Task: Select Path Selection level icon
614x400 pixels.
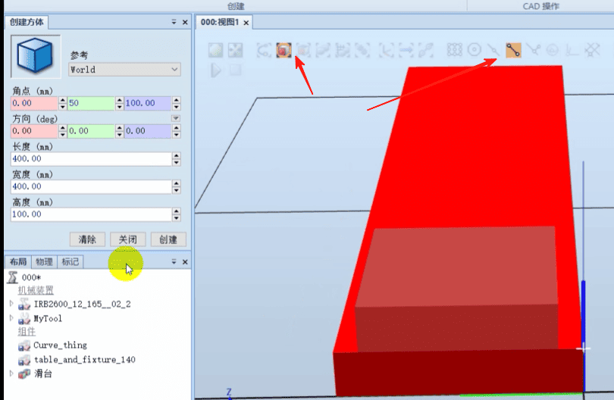Action: coord(426,50)
